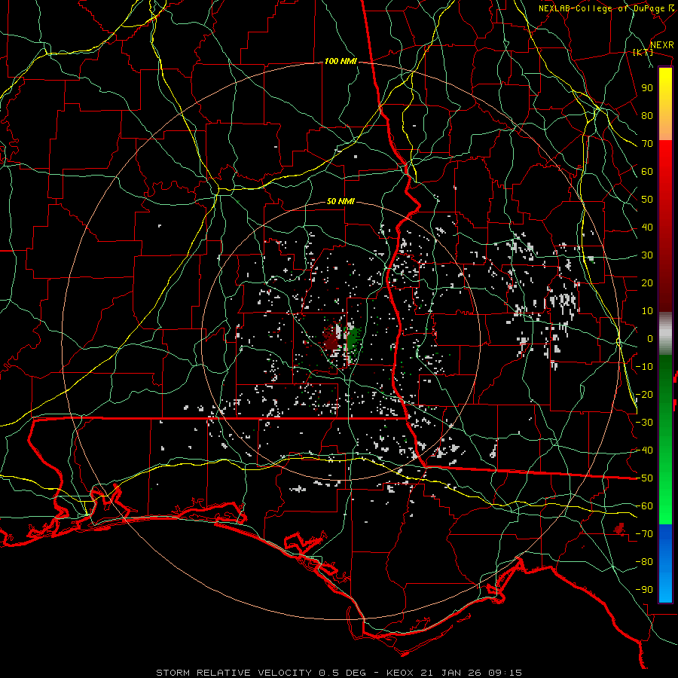Click the storm relative velocity caption at bottom

coord(339,673)
